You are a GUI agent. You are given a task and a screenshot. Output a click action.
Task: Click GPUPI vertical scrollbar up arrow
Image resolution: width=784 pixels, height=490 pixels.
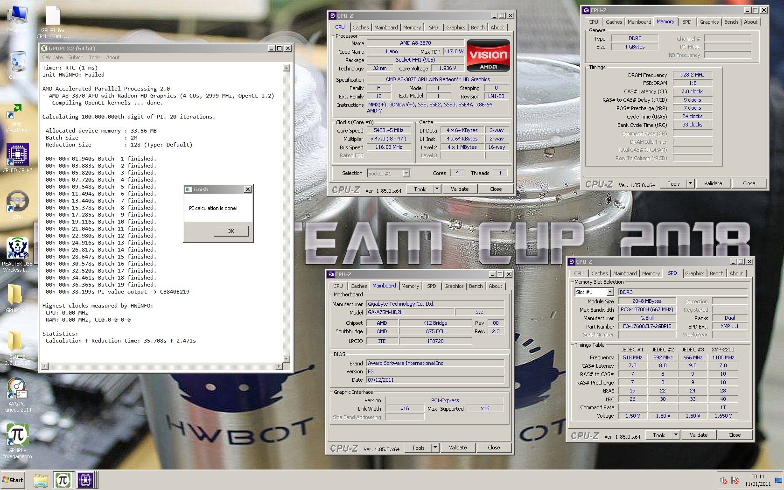[287, 68]
